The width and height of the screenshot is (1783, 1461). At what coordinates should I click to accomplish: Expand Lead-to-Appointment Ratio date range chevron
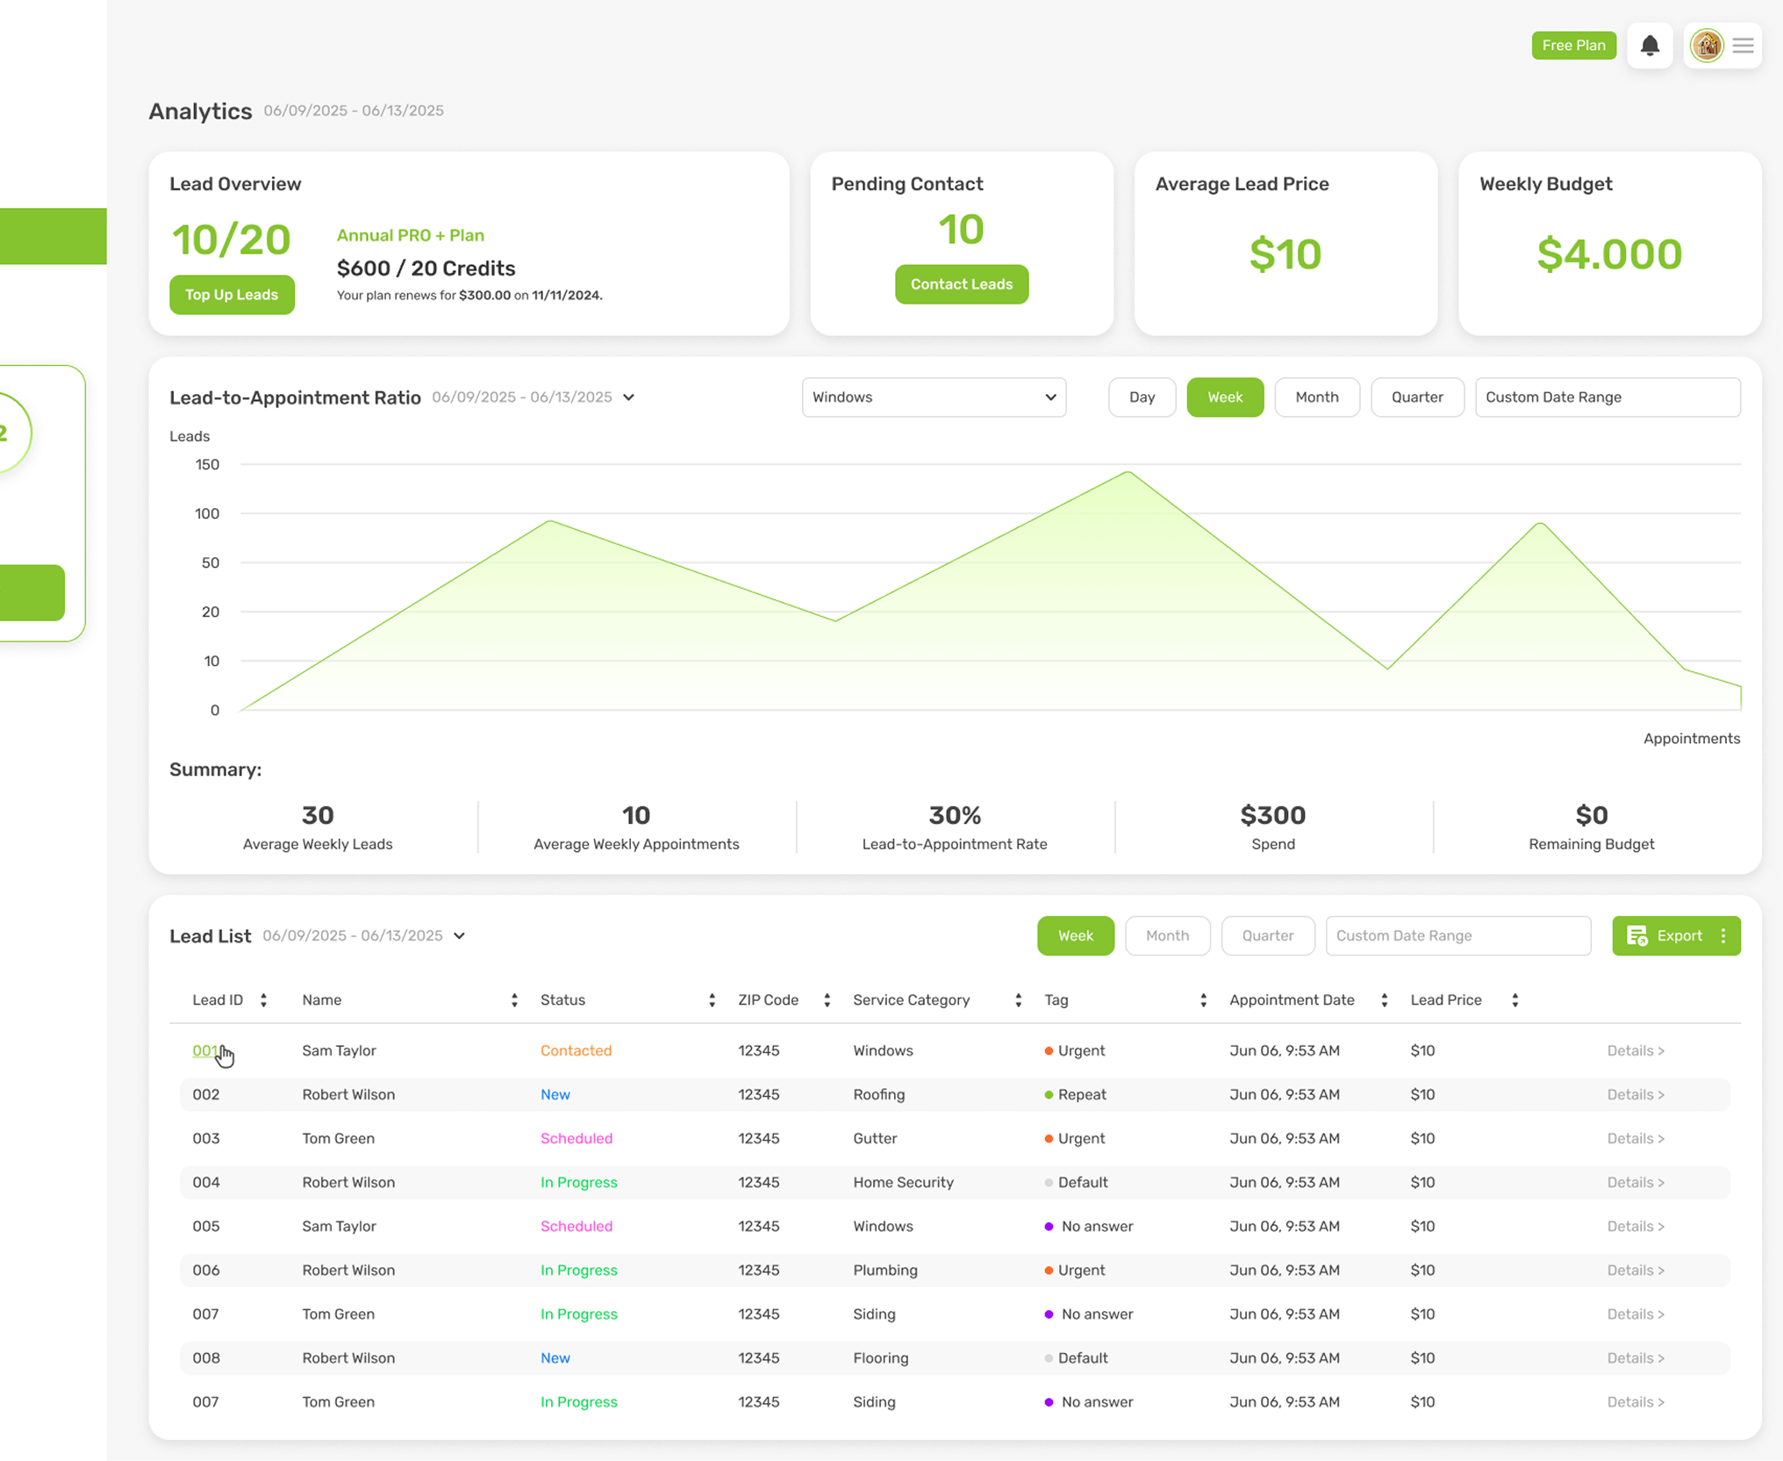point(629,397)
